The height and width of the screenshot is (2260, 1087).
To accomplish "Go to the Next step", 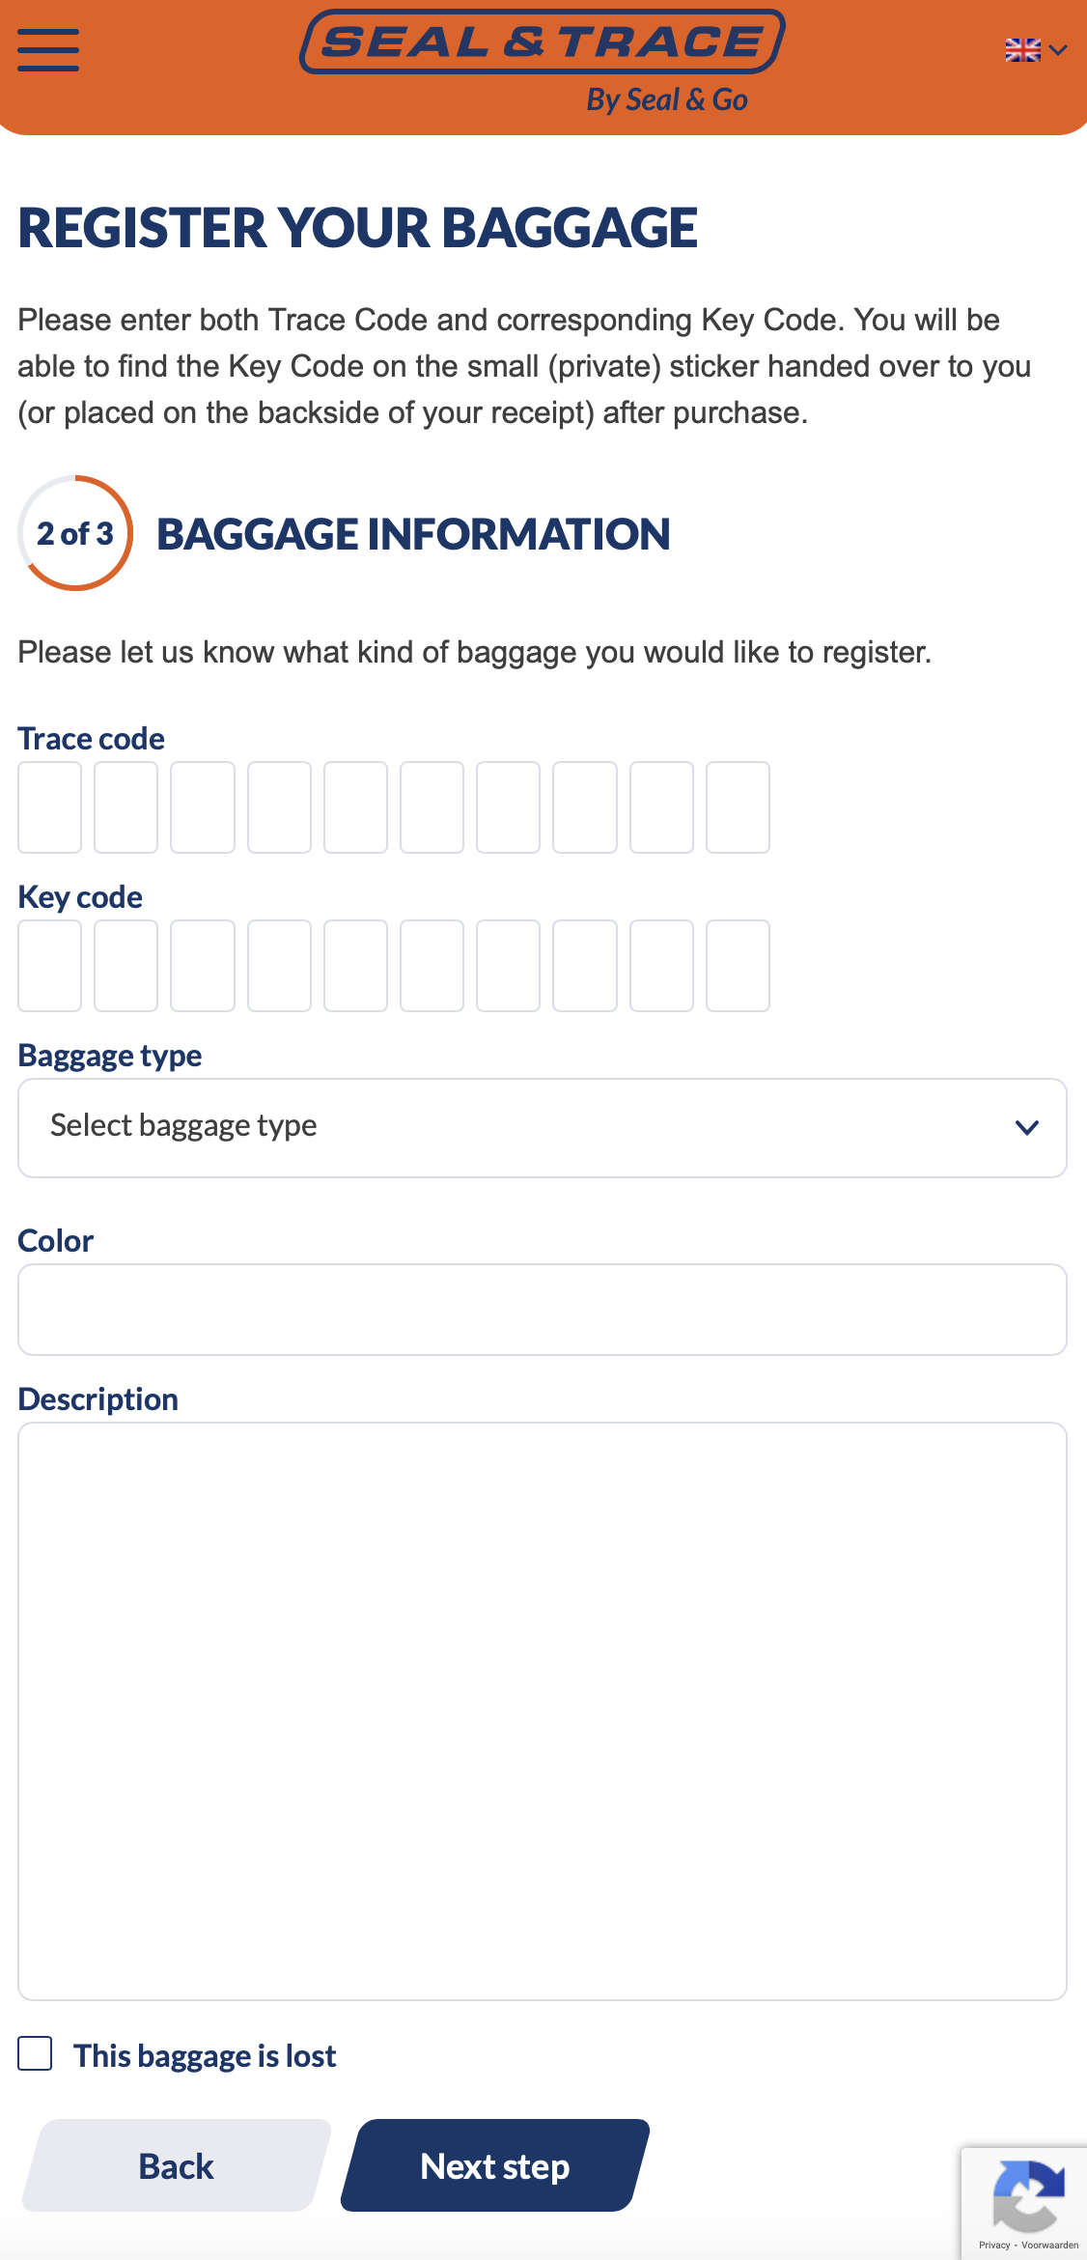I will (x=495, y=2165).
